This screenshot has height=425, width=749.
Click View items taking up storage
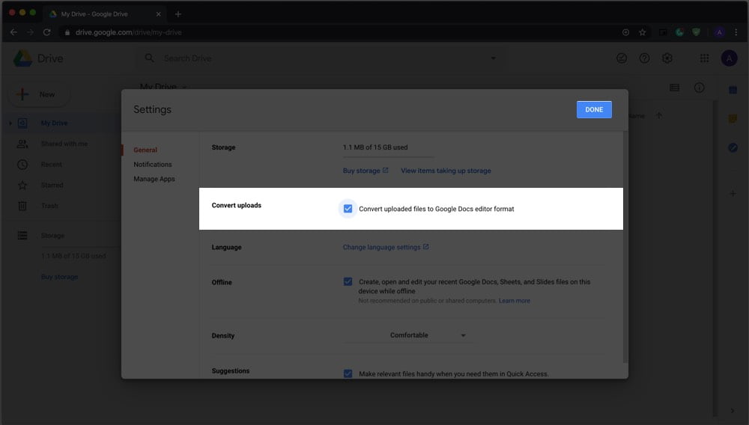(x=446, y=171)
